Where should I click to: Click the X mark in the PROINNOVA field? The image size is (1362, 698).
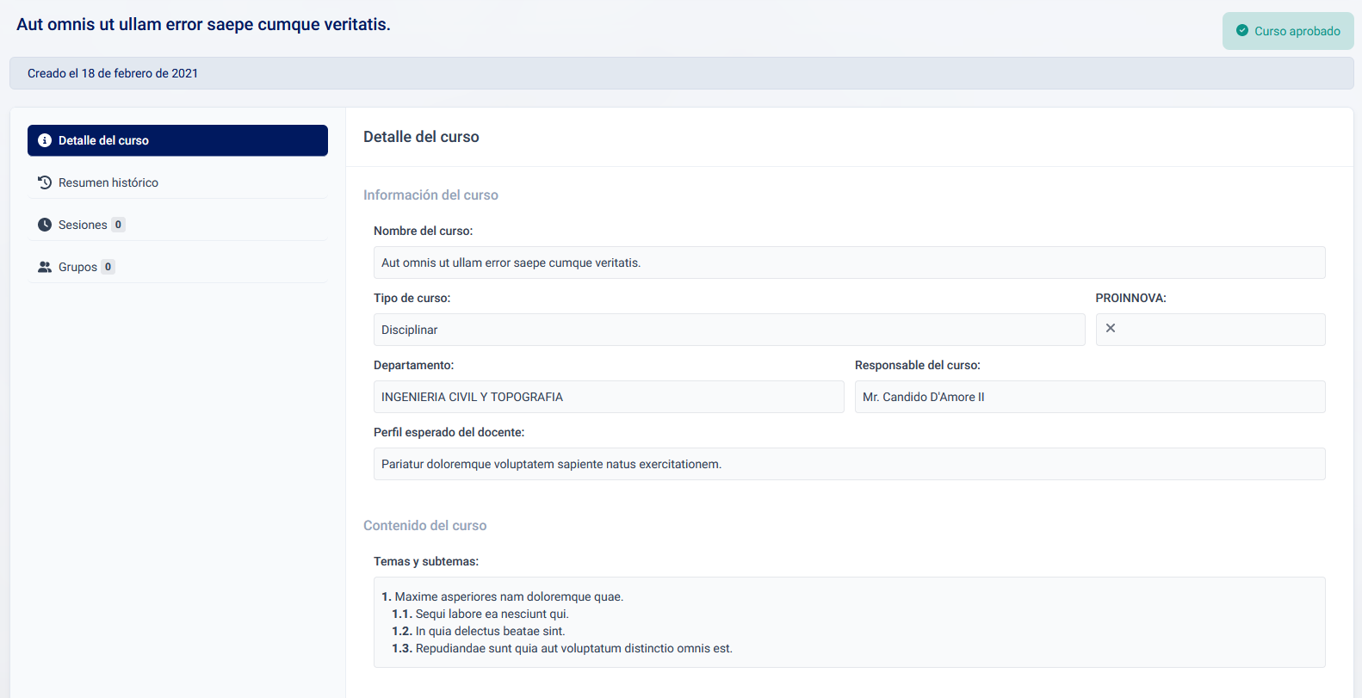click(1111, 328)
